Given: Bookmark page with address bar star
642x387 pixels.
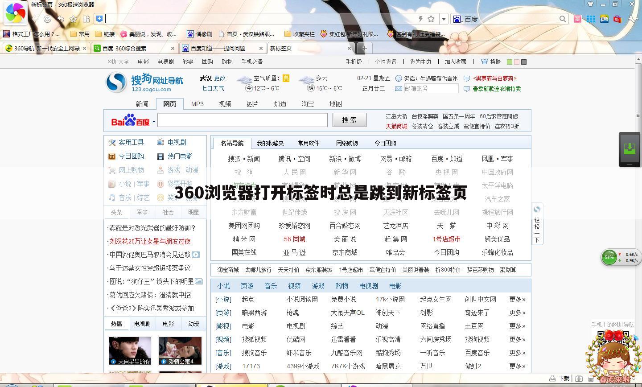Looking at the screenshot, I should (x=431, y=19).
